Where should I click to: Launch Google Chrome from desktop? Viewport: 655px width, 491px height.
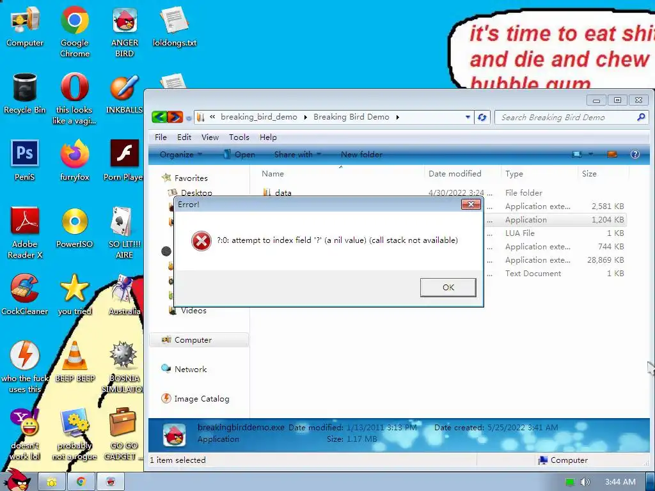75,31
